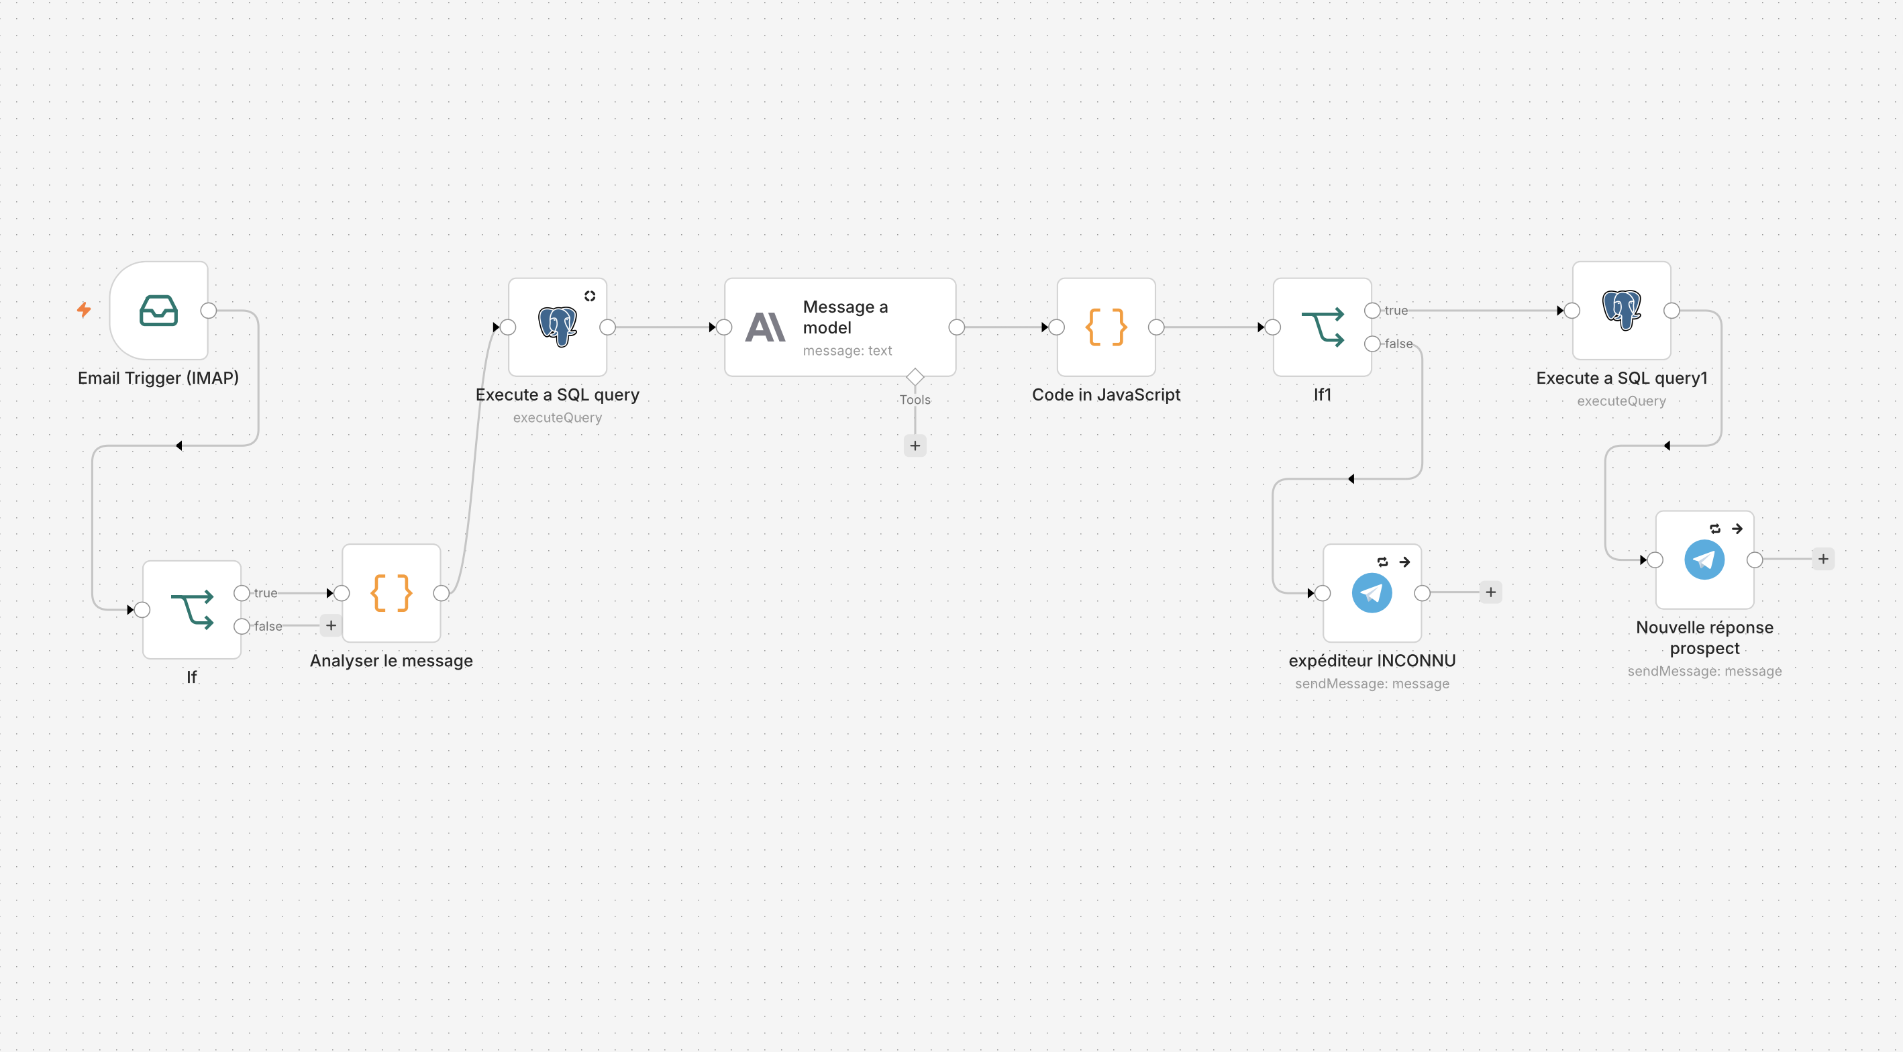Add node after Nouvelle réponse prospect
The height and width of the screenshot is (1052, 1903).
1823,560
